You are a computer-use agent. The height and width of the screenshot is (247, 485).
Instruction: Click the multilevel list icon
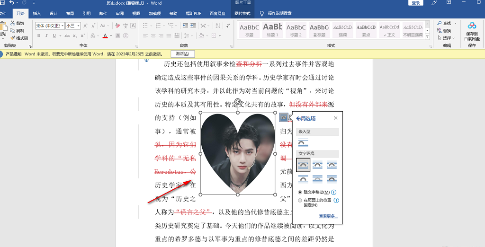[171, 26]
